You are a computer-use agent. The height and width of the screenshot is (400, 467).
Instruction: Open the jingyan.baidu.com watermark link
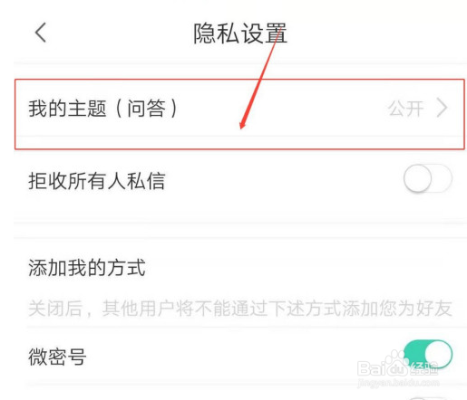click(x=398, y=383)
